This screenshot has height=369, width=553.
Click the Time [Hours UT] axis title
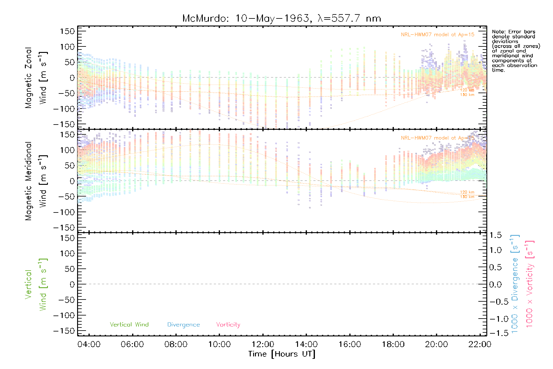pos(282,354)
